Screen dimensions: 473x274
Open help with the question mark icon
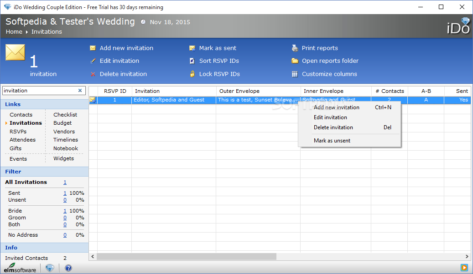[68, 268]
